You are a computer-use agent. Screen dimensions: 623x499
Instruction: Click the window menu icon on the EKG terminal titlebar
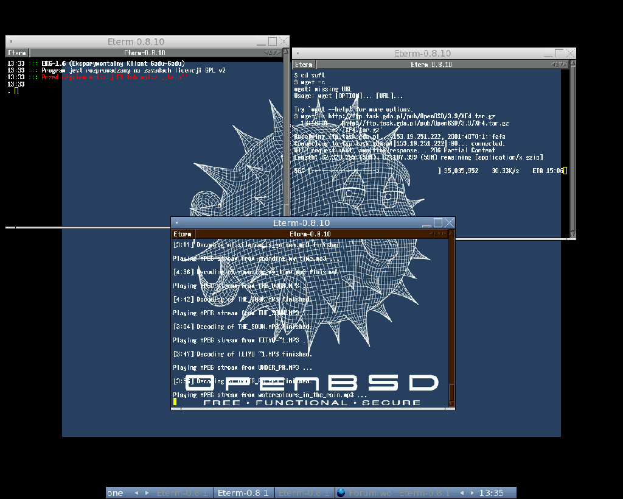(10, 41)
